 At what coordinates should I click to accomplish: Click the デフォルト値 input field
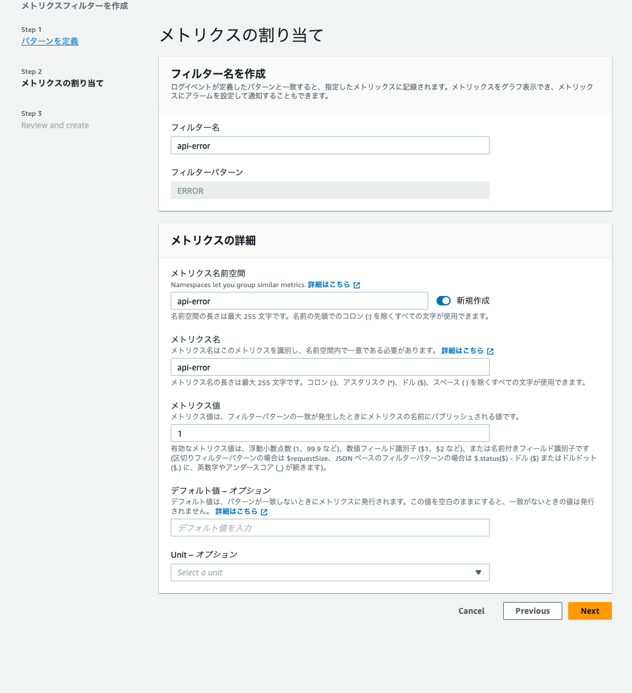[x=330, y=528]
